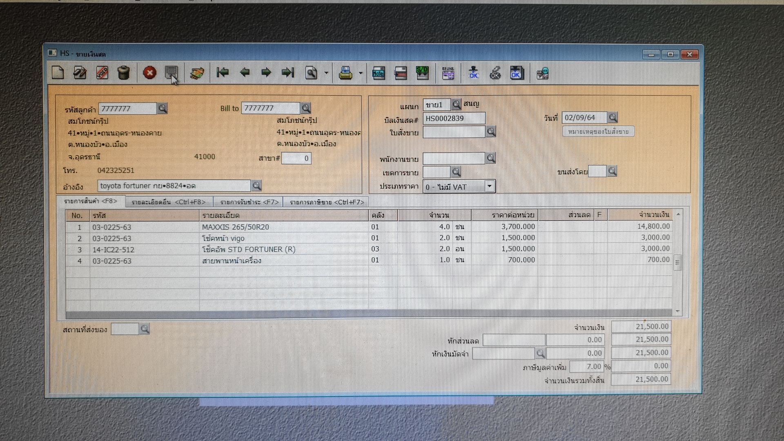Click the new document icon
Screen dimensions: 784x441
point(58,73)
